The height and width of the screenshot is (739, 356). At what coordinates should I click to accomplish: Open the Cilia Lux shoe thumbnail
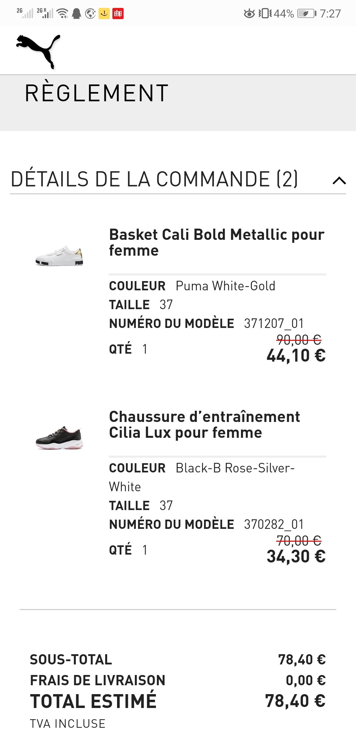[59, 438]
